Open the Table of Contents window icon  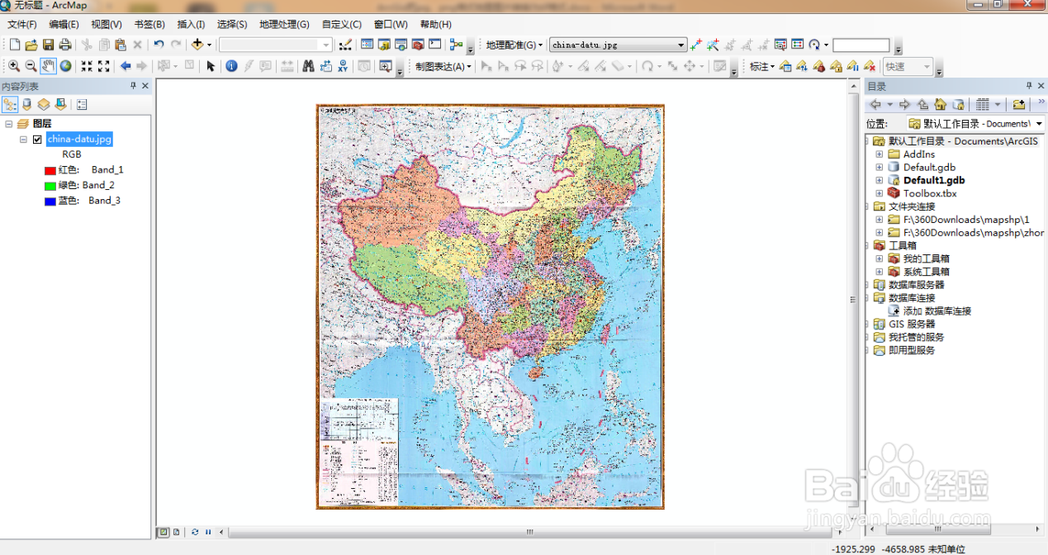point(367,45)
